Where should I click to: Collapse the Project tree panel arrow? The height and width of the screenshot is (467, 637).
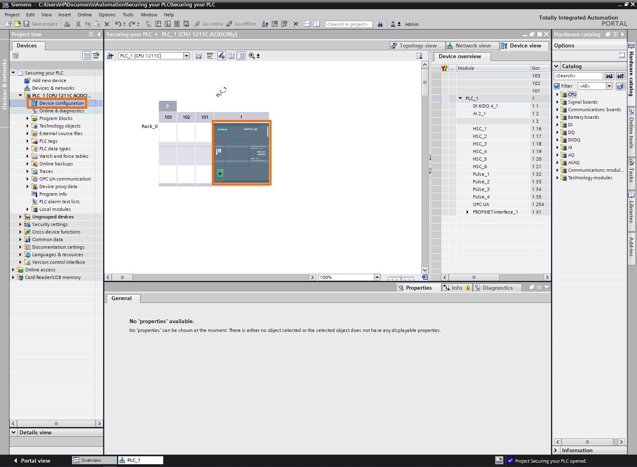[x=99, y=34]
